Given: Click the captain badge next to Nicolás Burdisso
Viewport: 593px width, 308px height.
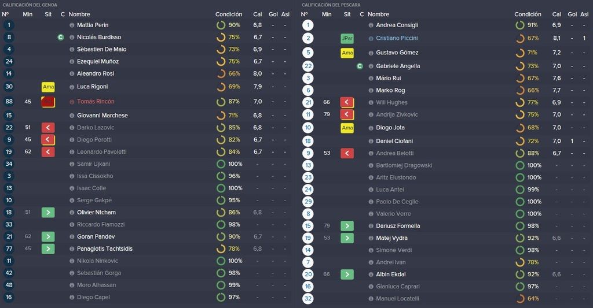Looking at the screenshot, I should (x=60, y=38).
